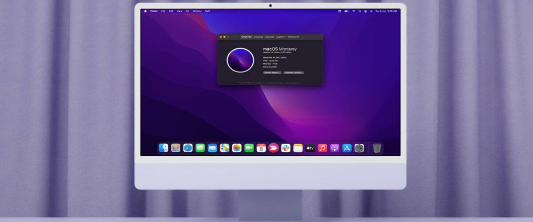533x222 pixels.
Task: Open the Messages app icon
Action: pyautogui.click(x=200, y=148)
